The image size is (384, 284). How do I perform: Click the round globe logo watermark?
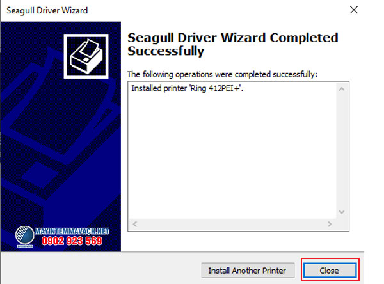point(24,236)
